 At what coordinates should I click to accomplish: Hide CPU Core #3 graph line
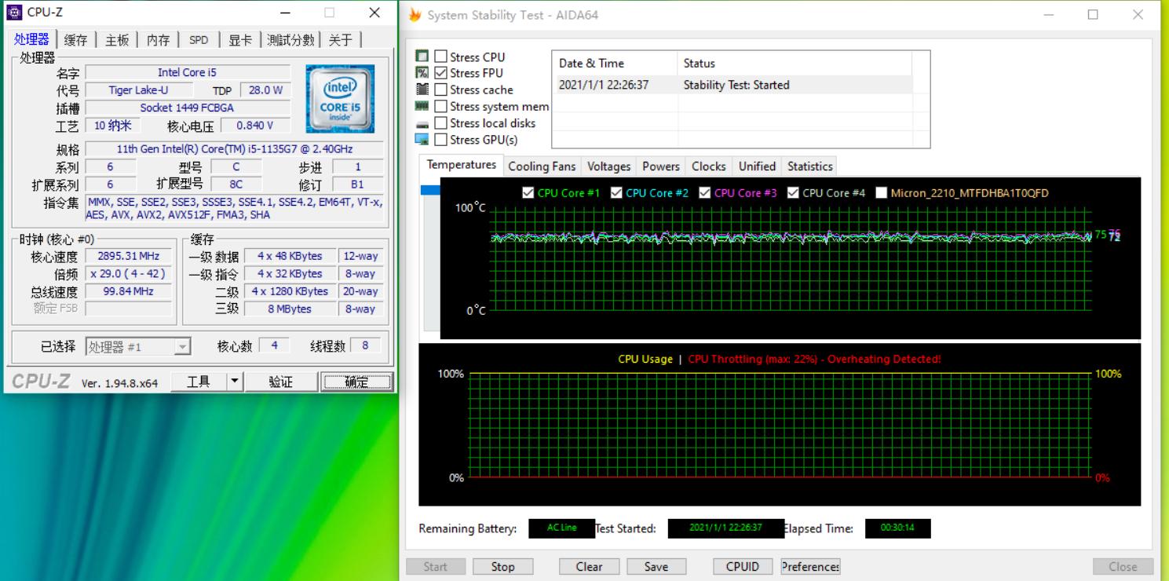pyautogui.click(x=704, y=193)
